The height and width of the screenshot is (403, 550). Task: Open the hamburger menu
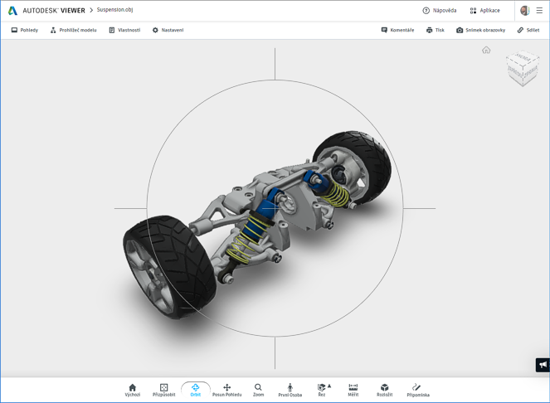(539, 11)
